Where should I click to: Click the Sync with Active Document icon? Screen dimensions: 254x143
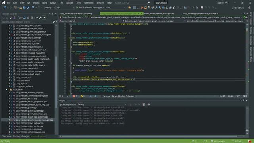pyautogui.click(x=25, y=17)
